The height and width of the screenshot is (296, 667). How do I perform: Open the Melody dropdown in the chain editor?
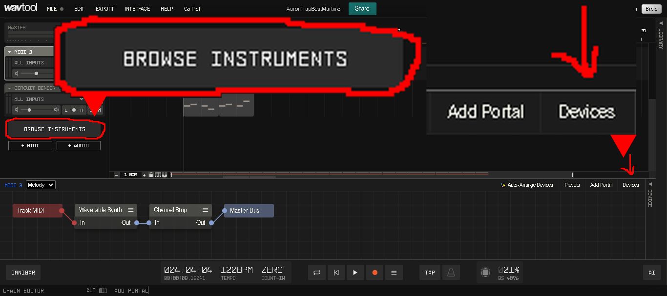[40, 185]
